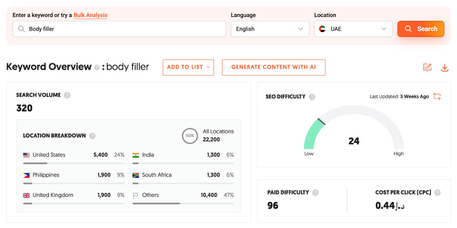Open the Bulk Analysis link
The image size is (457, 228).
[90, 15]
